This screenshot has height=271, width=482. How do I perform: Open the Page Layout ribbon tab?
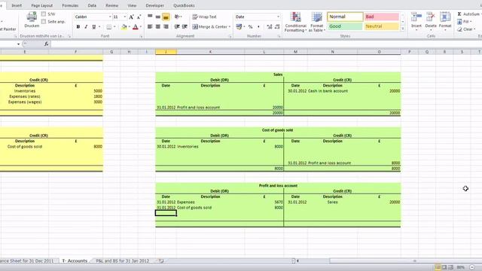click(42, 5)
